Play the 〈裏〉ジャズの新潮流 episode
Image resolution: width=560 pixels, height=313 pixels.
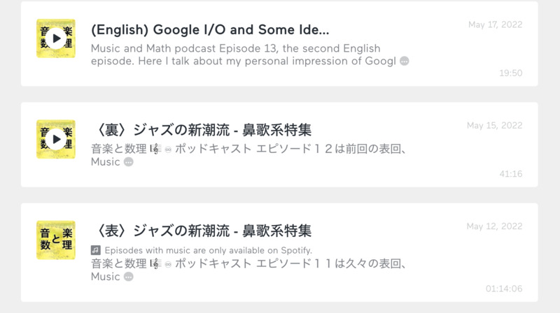[x=56, y=139]
